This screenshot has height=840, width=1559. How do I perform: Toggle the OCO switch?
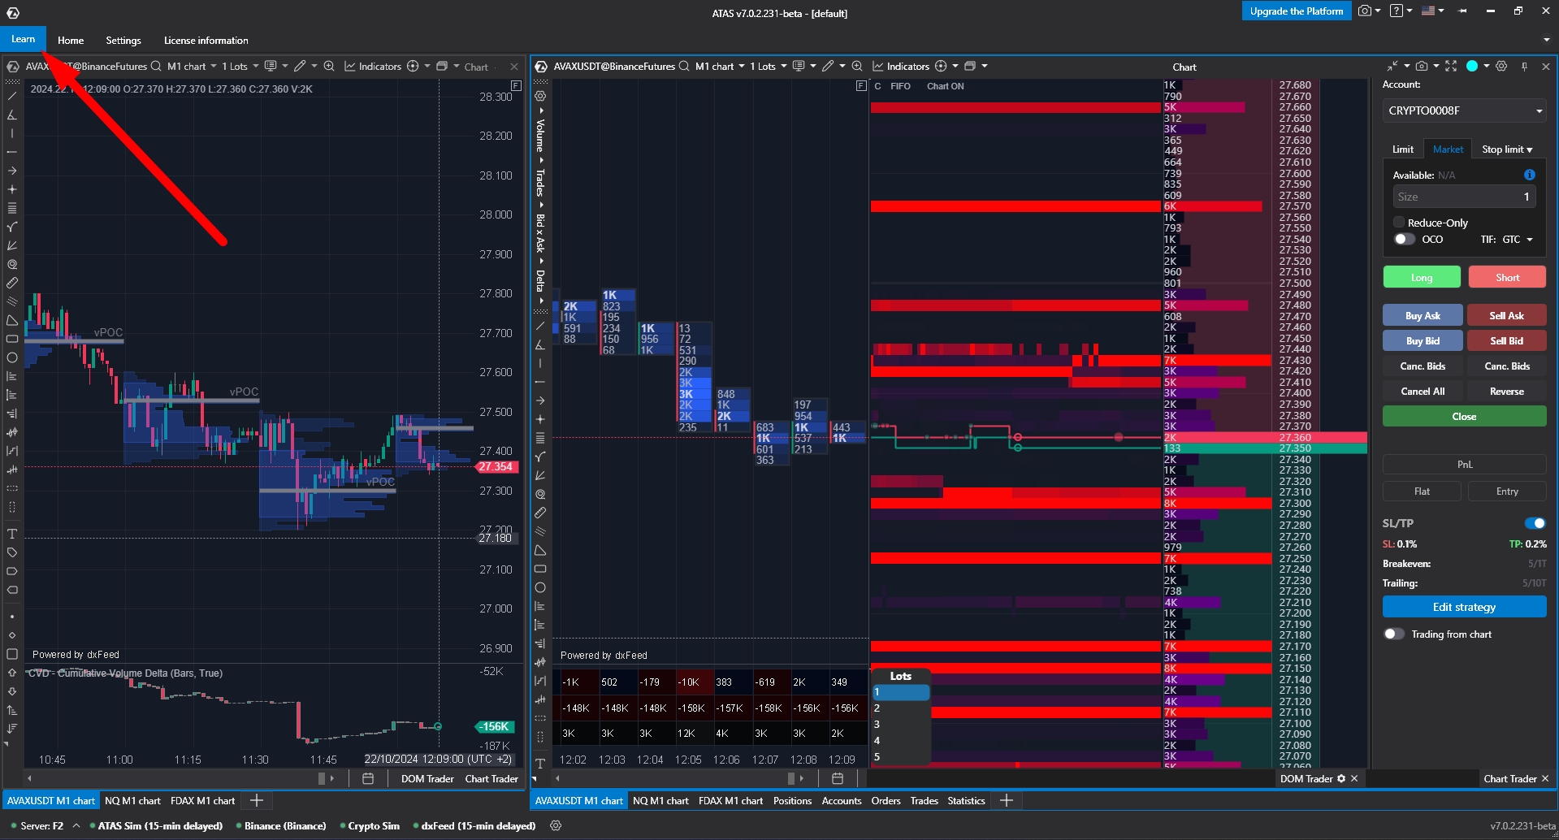(1404, 239)
